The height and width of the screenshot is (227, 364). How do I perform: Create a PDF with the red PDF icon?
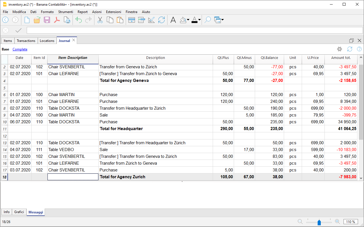point(57,20)
